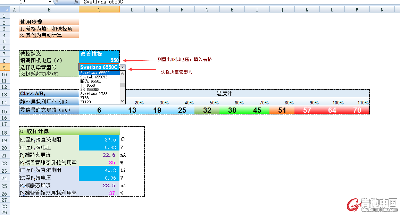Click the 温度计 header cell
This screenshot has width=400, height=215.
coord(224,94)
